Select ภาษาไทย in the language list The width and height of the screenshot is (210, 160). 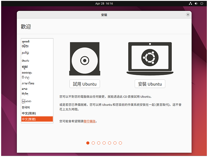(x=37, y=83)
